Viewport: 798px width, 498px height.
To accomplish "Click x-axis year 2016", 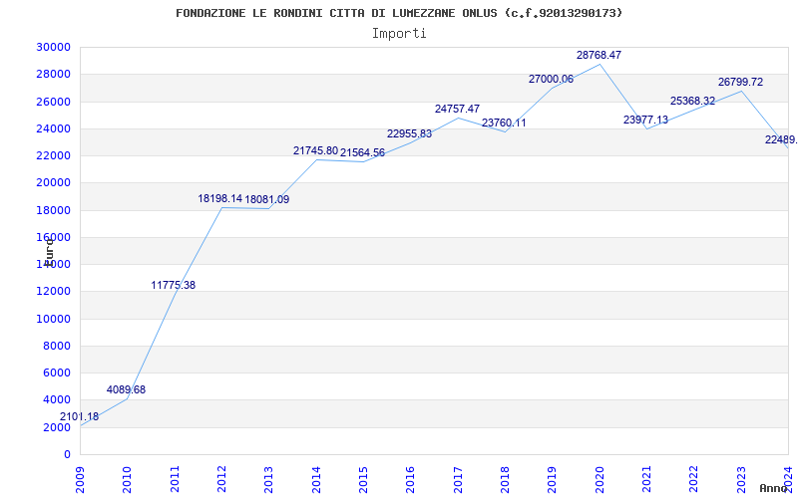I will point(411,479).
